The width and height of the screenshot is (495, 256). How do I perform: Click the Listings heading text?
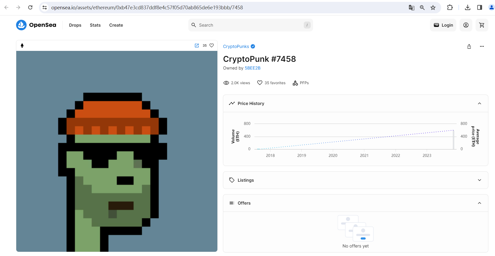[246, 180]
